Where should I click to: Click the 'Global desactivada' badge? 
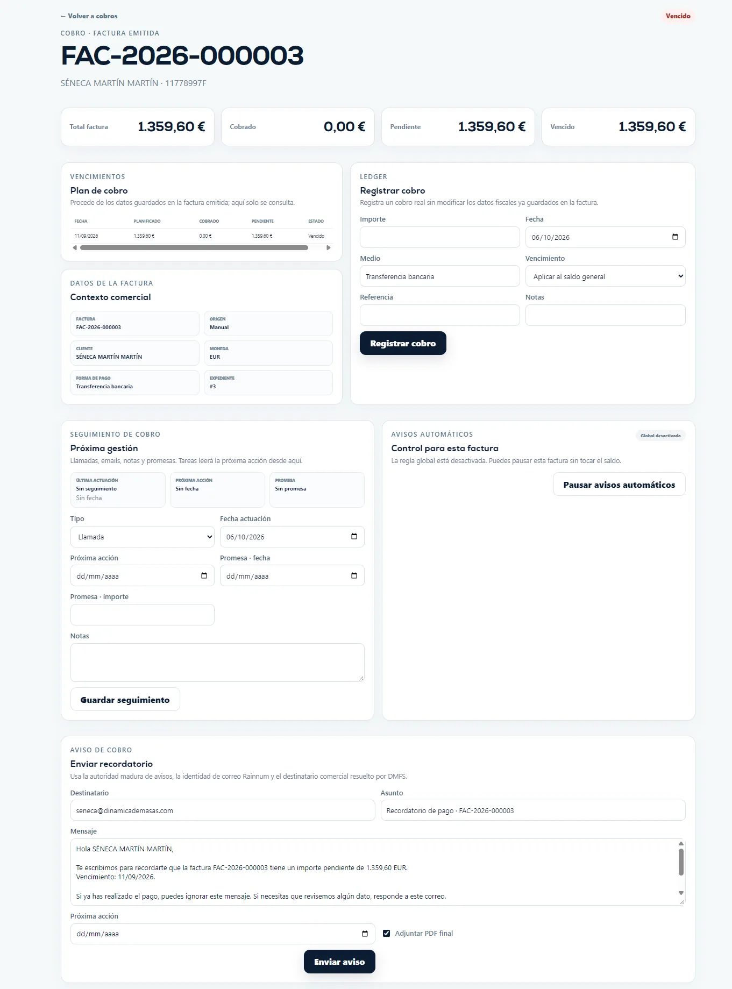coord(660,436)
